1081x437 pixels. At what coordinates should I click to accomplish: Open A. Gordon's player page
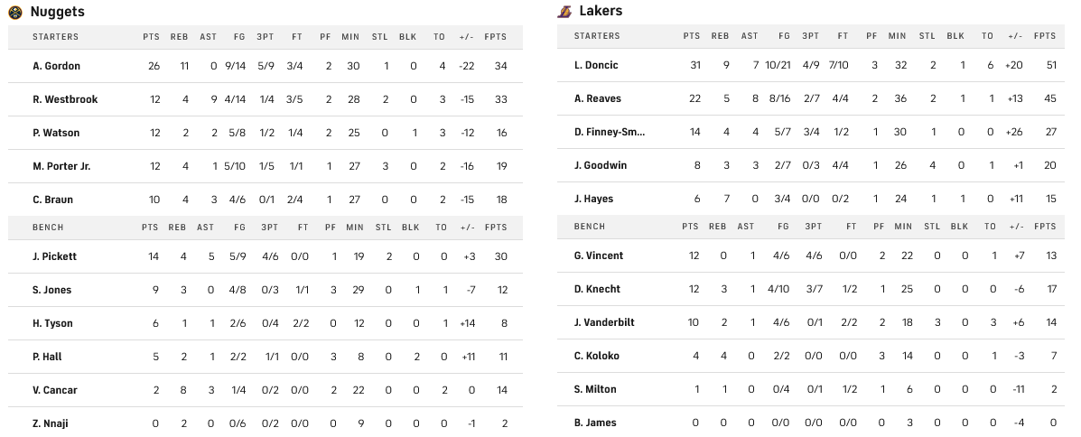click(x=56, y=66)
